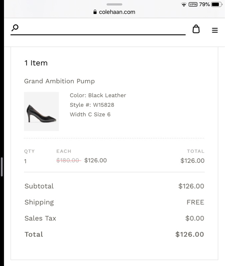This screenshot has width=225, height=266.
Task: Click the search input field
Action: point(100,29)
